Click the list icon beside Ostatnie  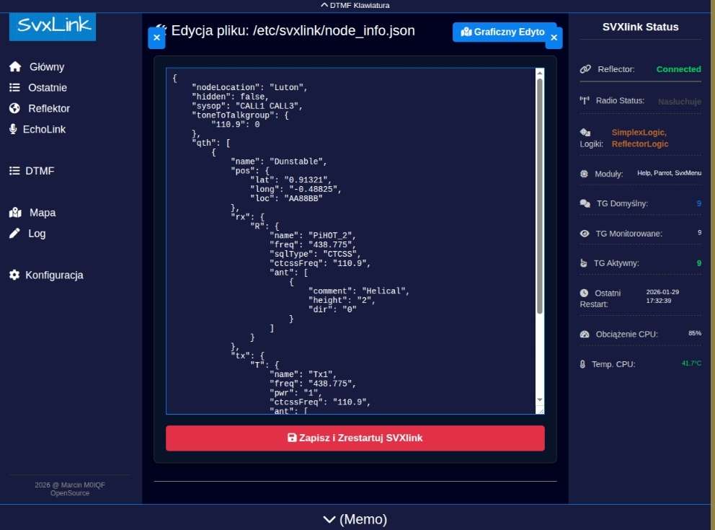click(14, 88)
